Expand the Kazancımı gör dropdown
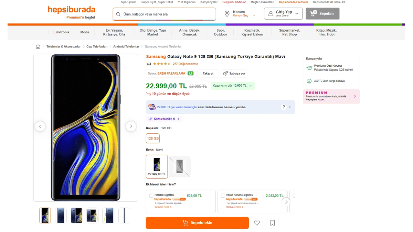This screenshot has width=413, height=232. 251,85
